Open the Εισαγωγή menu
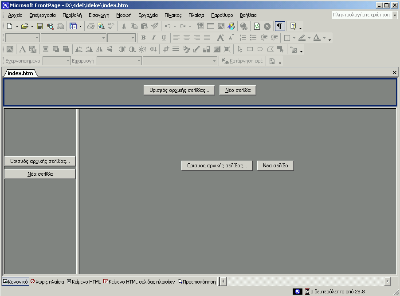This screenshot has height=296, width=400. (x=99, y=16)
